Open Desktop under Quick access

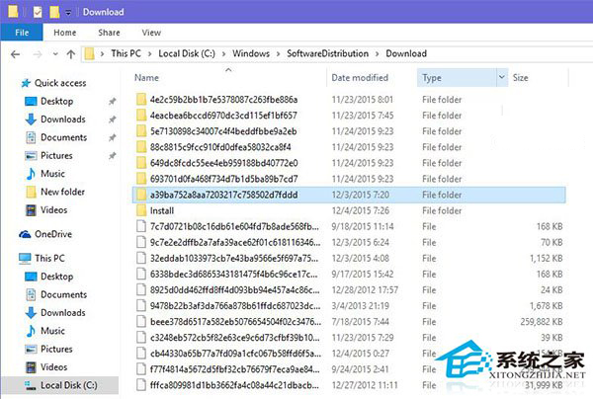pyautogui.click(x=56, y=102)
